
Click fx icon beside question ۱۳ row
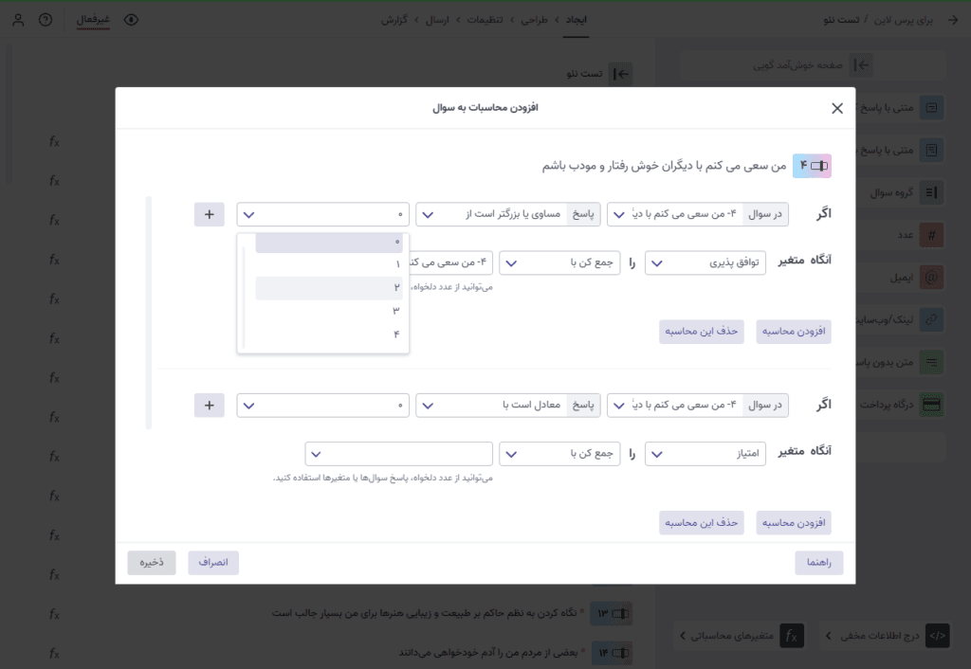click(54, 614)
